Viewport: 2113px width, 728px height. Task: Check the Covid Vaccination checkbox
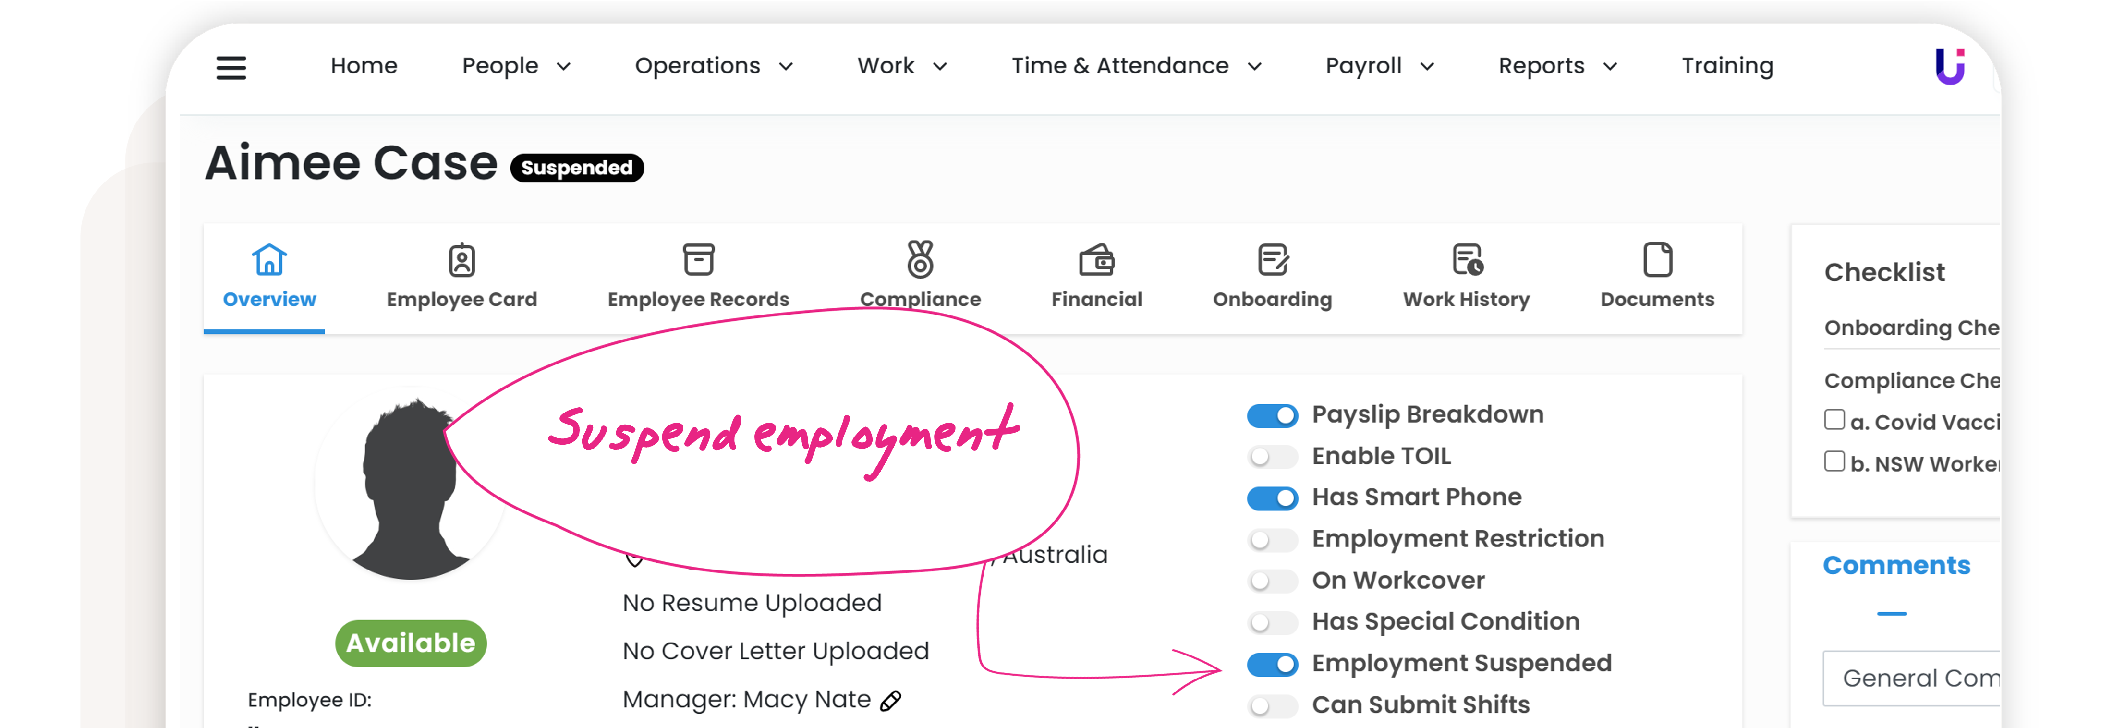[x=1834, y=420]
